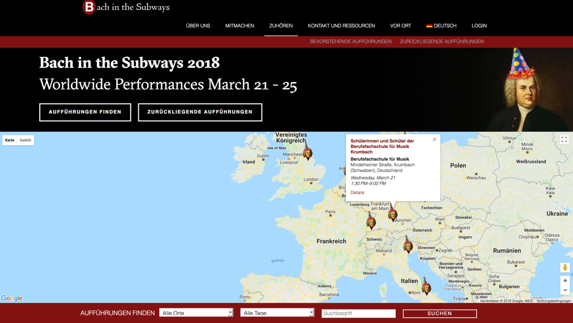Click the Wien label on the map
Screen dimensions: 573x323
click(x=440, y=219)
